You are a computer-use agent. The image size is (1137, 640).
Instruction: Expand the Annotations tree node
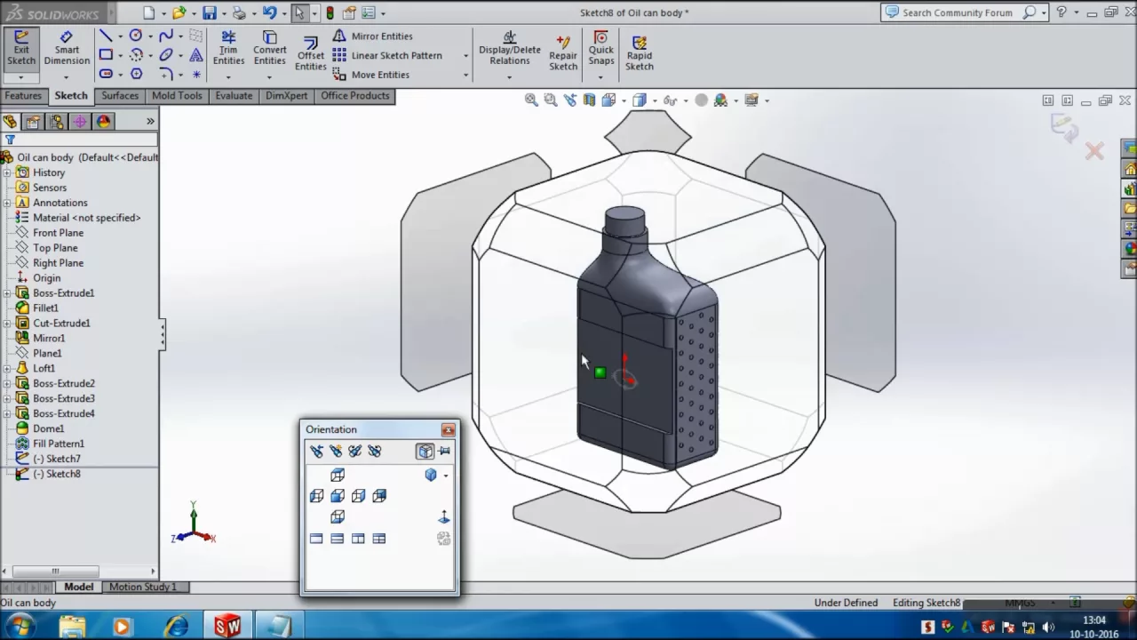pyautogui.click(x=7, y=203)
